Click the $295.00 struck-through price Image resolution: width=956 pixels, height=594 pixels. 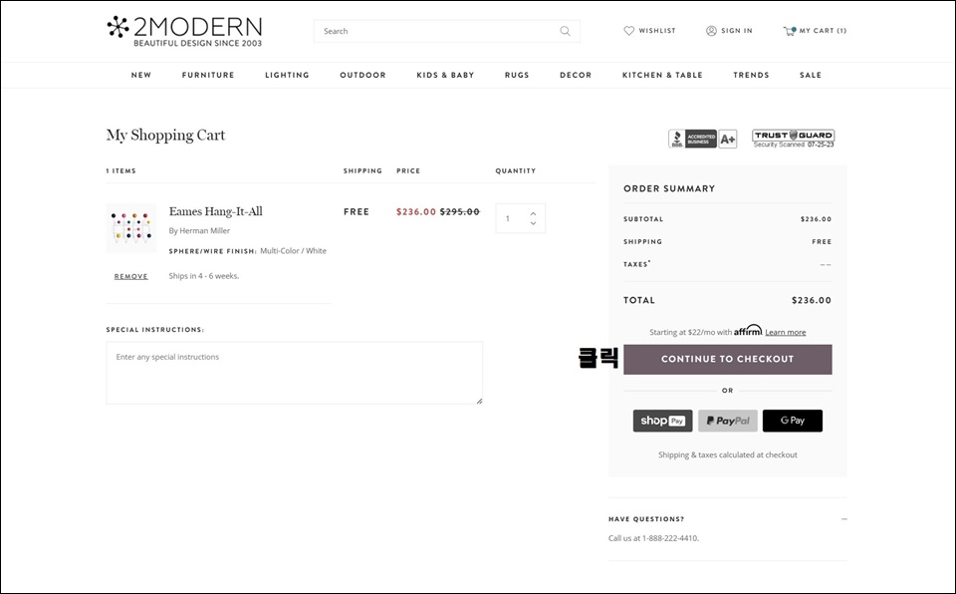(x=460, y=212)
